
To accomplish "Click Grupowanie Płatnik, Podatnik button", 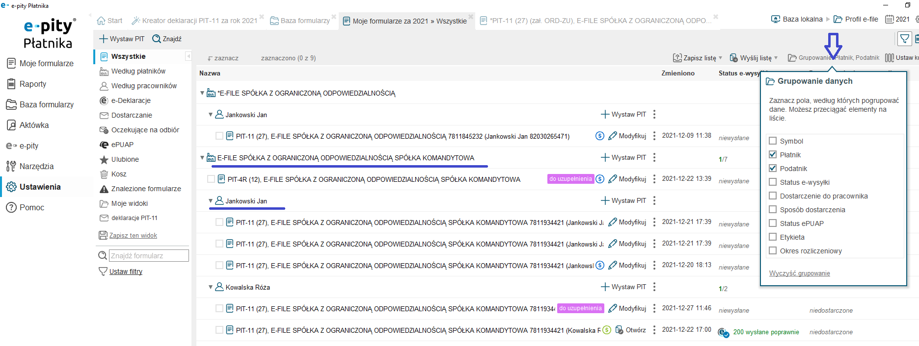I will (x=834, y=58).
